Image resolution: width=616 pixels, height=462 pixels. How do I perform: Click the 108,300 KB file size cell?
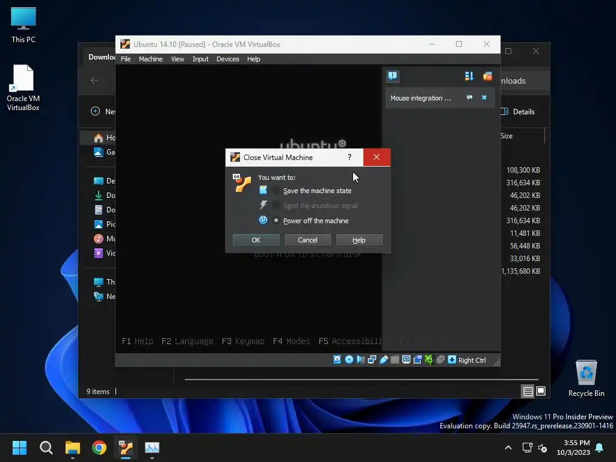coord(523,170)
